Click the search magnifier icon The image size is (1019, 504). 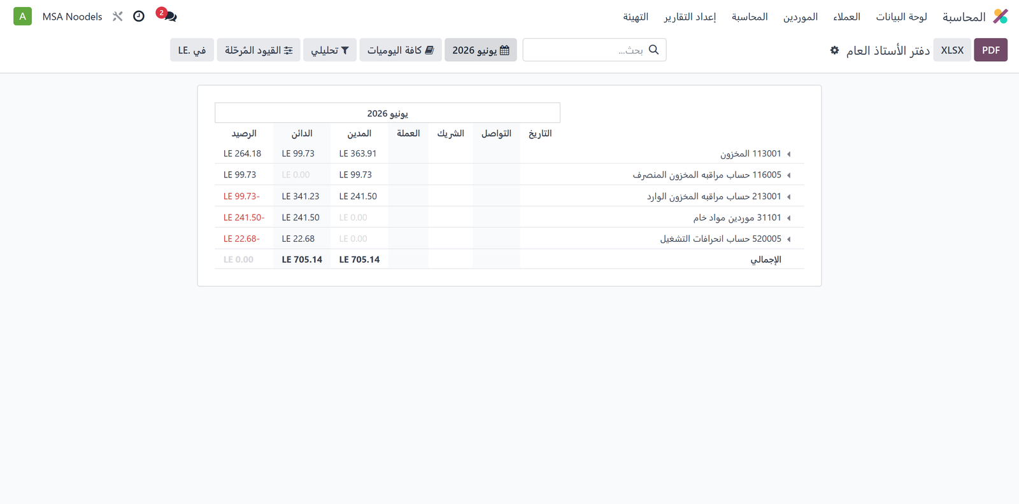[x=653, y=50]
